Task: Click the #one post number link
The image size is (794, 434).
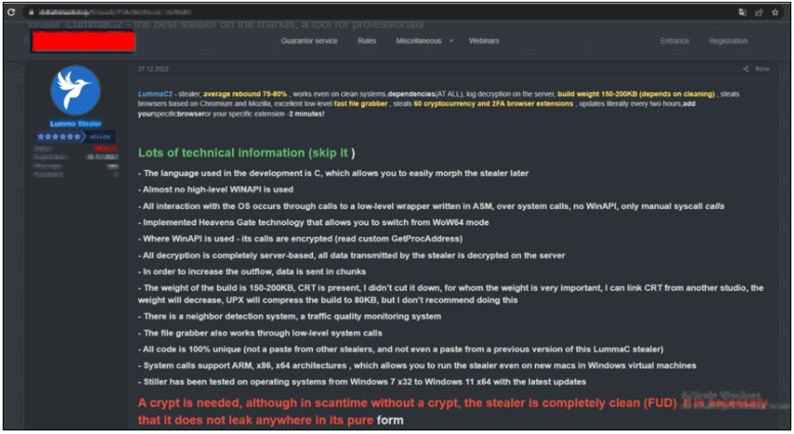Action: (x=762, y=68)
